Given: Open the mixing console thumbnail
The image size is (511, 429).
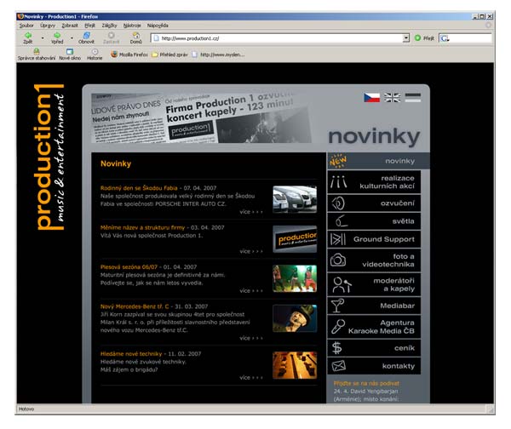Looking at the screenshot, I should [295, 365].
